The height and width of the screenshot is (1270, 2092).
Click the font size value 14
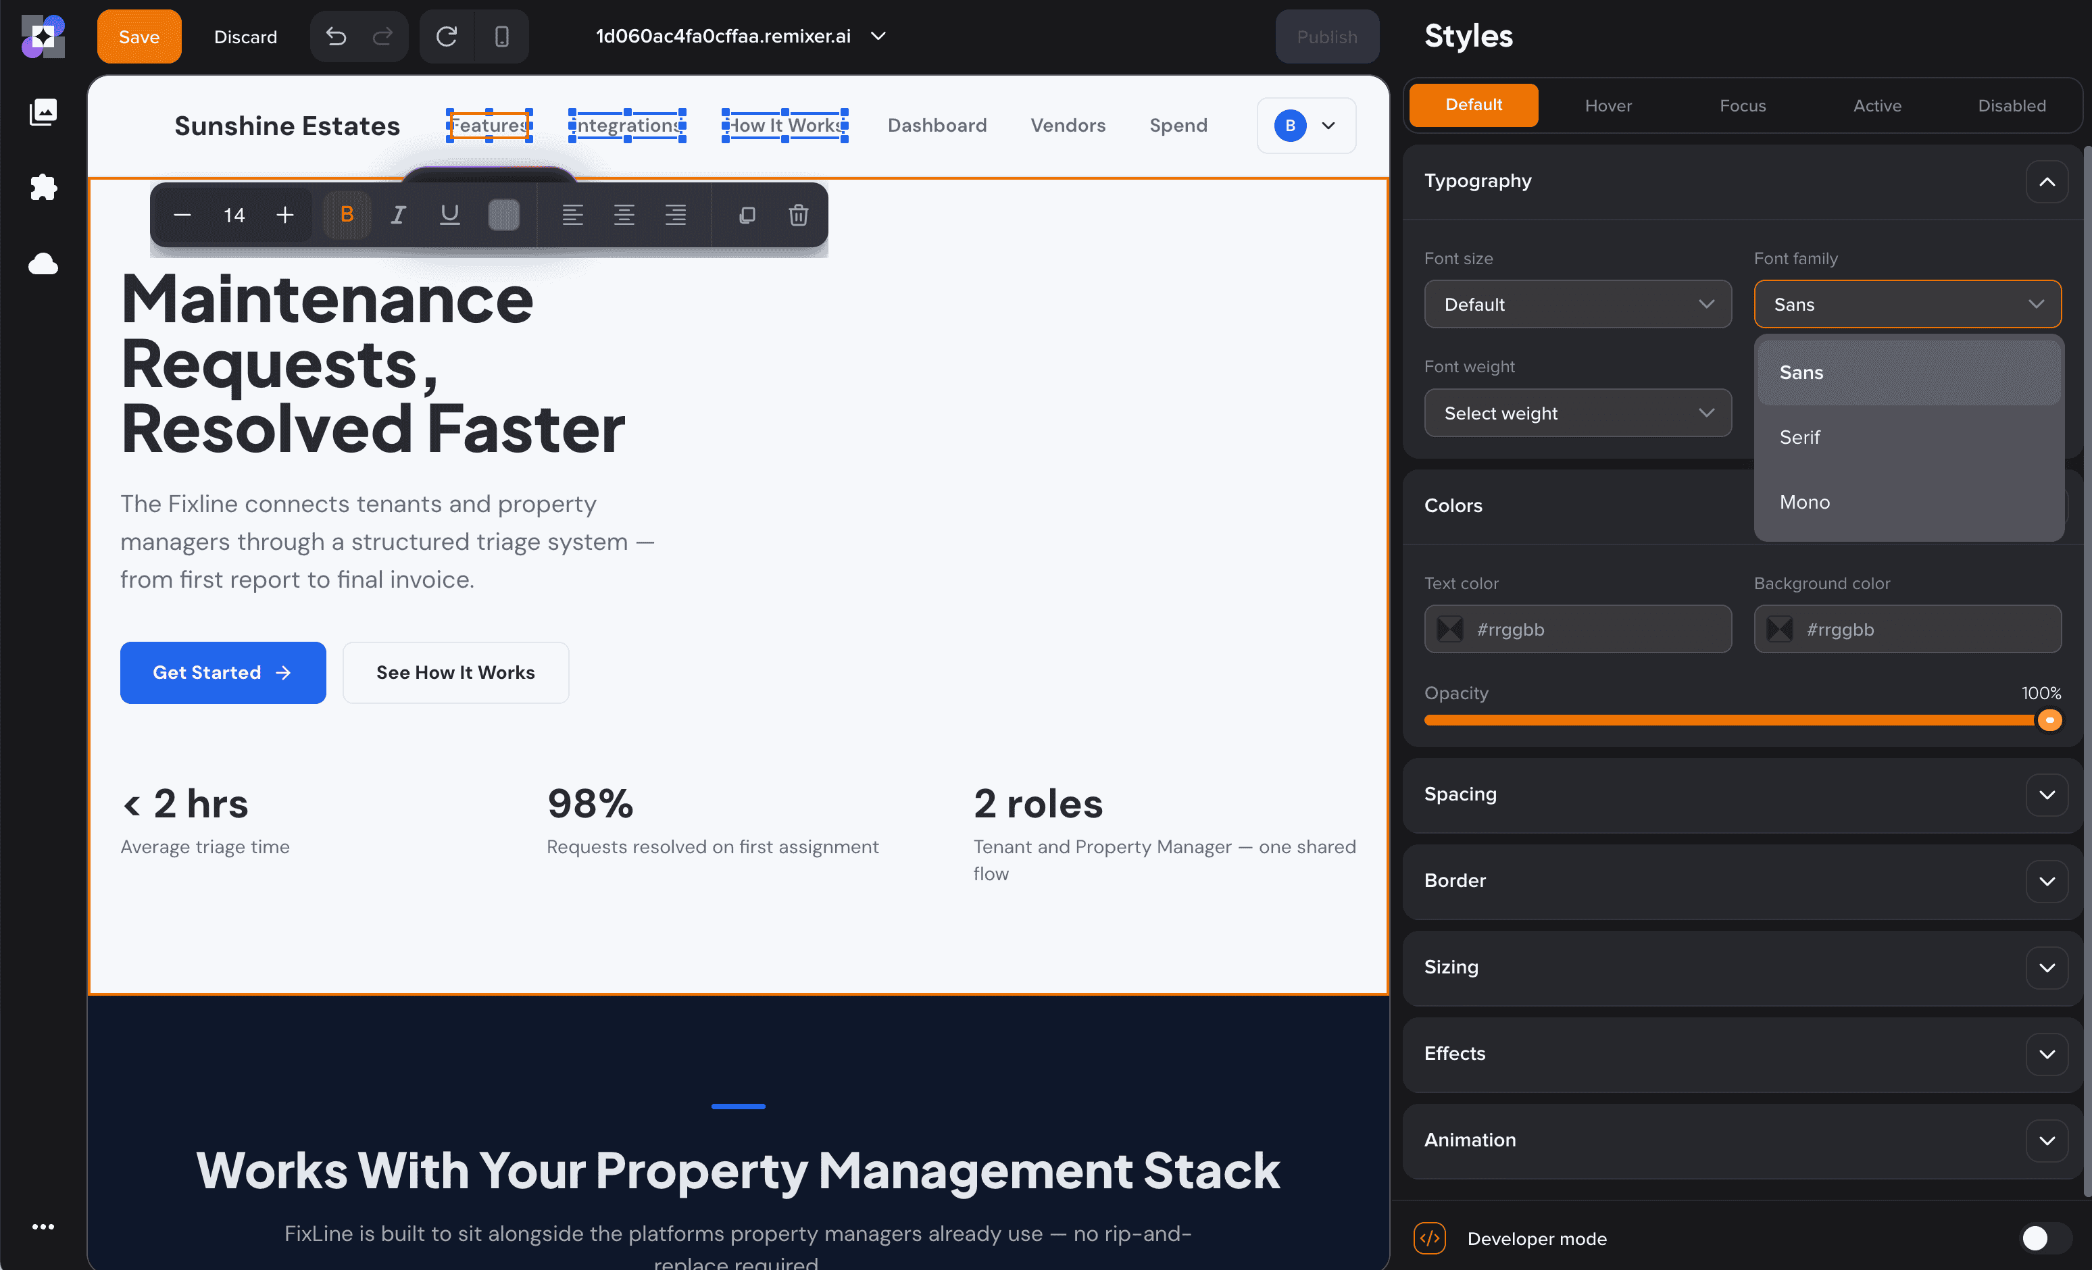pyautogui.click(x=234, y=215)
